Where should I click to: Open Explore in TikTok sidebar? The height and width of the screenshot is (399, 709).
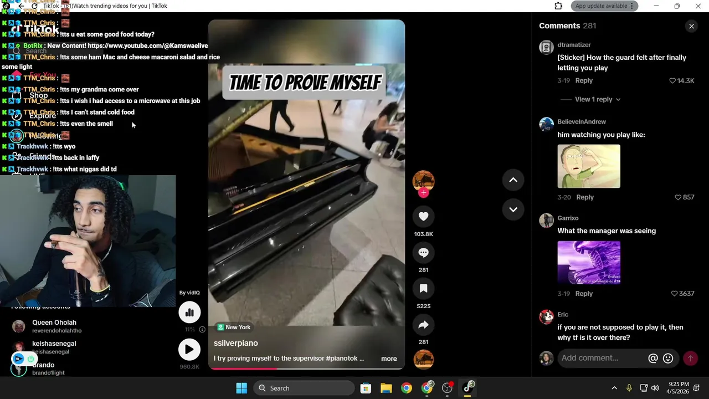coord(42,116)
